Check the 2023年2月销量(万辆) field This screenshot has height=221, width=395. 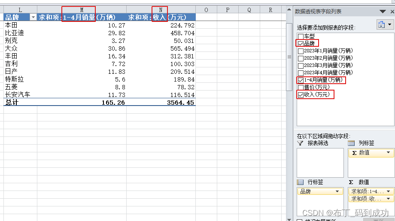coord(301,58)
